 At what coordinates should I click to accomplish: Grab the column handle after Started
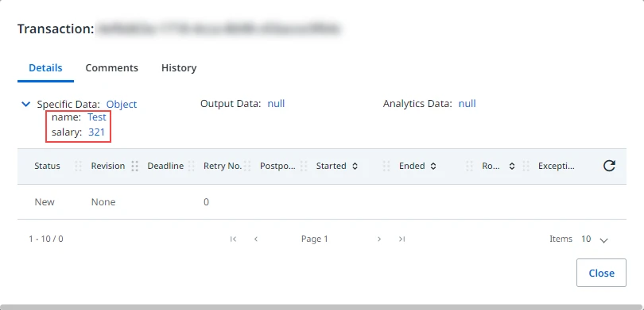pyautogui.click(x=386, y=166)
